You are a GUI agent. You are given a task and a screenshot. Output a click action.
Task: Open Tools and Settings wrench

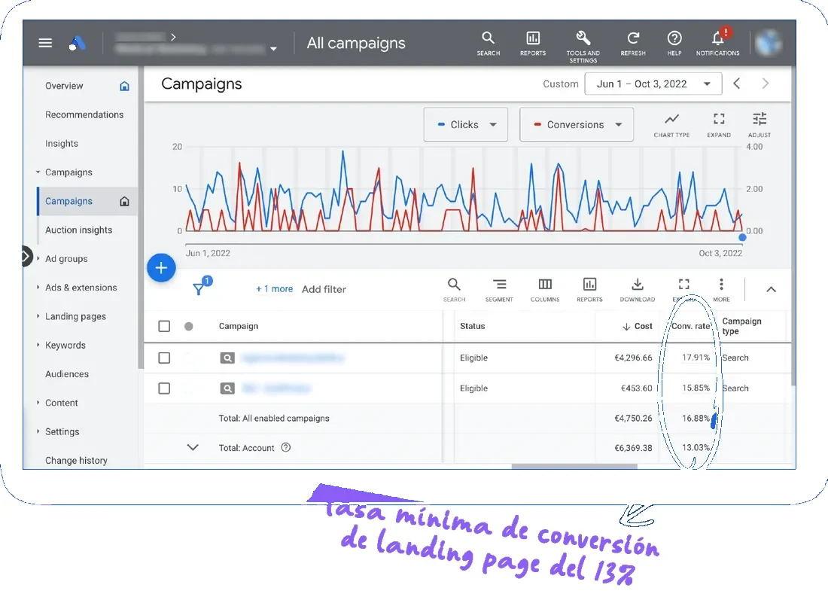pyautogui.click(x=583, y=47)
